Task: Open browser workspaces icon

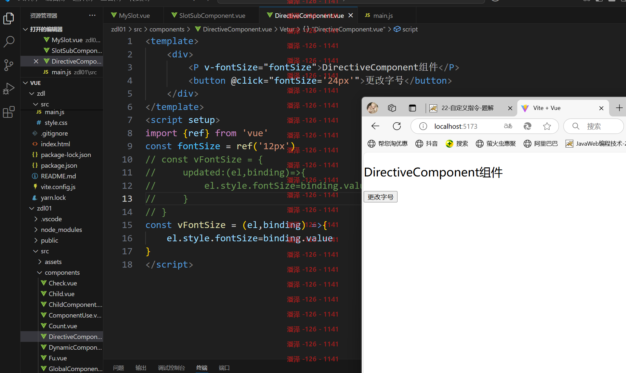Action: pyautogui.click(x=392, y=108)
